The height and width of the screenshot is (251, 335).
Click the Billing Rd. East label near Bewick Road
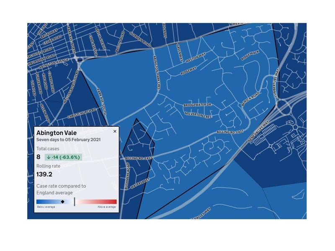coord(230,132)
